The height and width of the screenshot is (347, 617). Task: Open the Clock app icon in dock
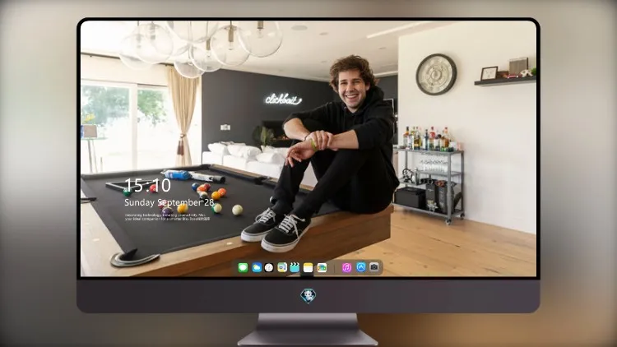click(x=269, y=268)
